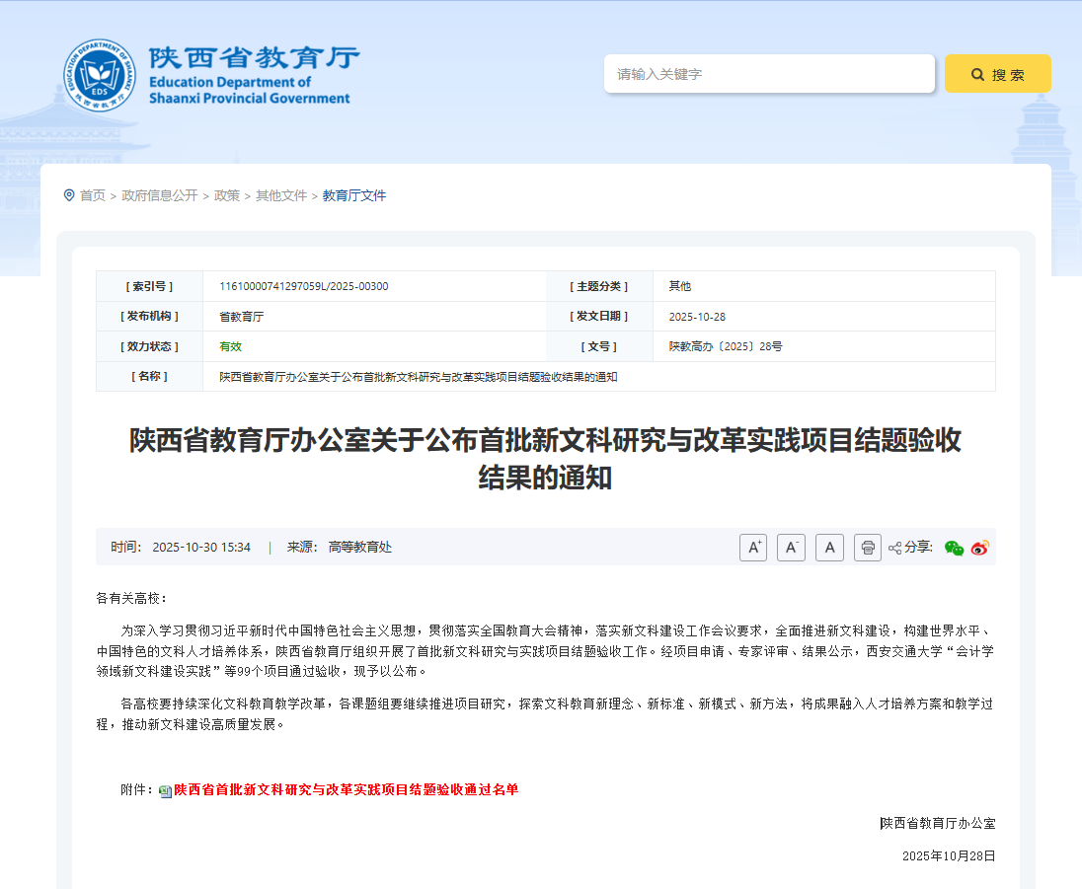Reset text to default font size A
Image resolution: width=1082 pixels, height=889 pixels.
click(x=829, y=548)
